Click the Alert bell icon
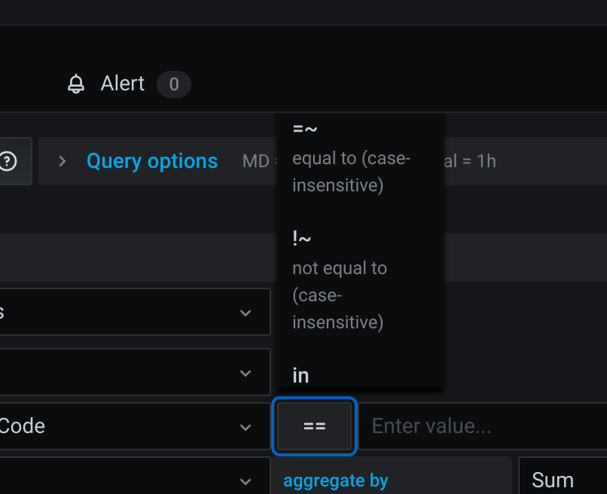 coord(75,84)
